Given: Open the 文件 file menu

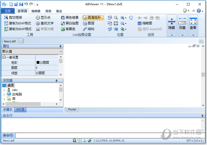Looking at the screenshot, I should click(8, 11).
